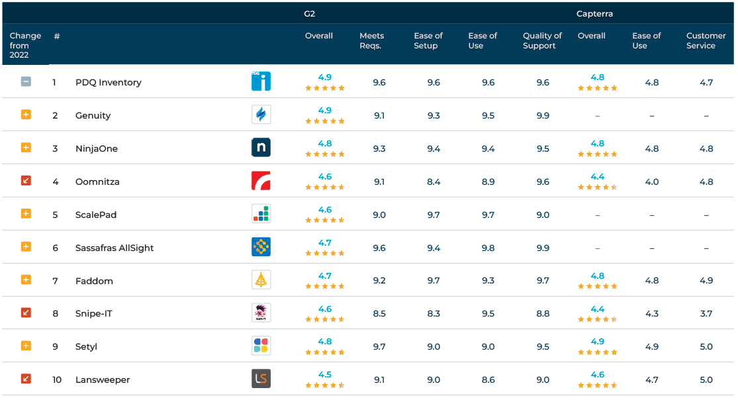Select the Capterra column group header

tap(594, 13)
